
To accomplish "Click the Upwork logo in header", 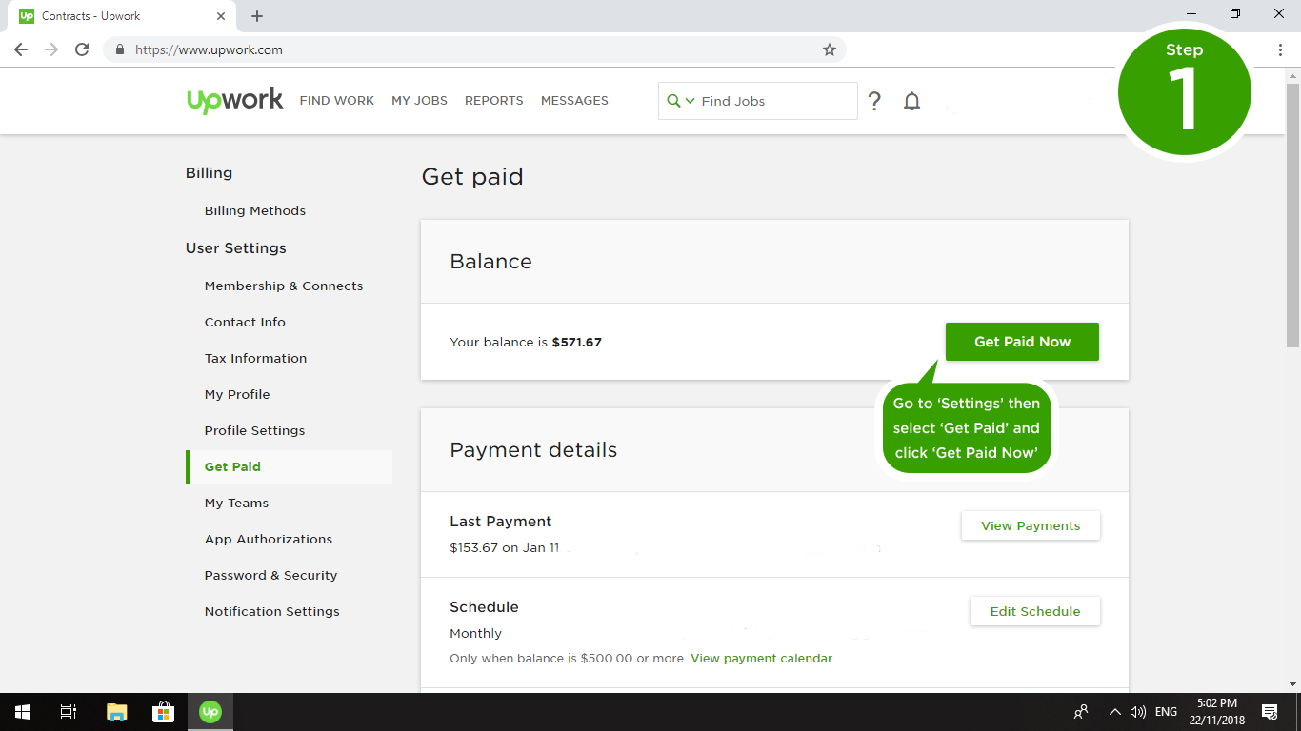I will (x=234, y=100).
